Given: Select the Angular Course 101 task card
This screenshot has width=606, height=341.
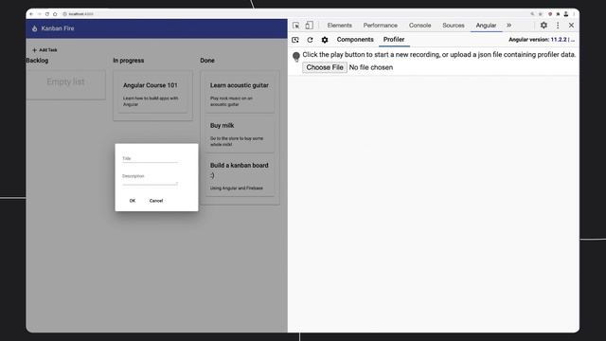Looking at the screenshot, I should point(153,95).
